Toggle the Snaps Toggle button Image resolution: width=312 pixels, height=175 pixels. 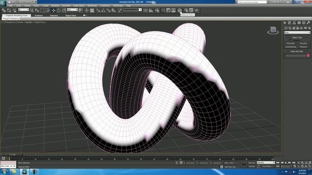[x=98, y=10]
